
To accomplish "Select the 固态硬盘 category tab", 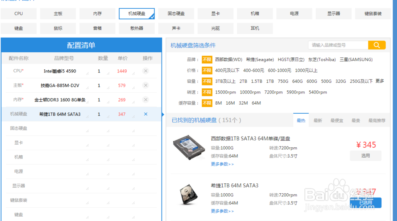I will pos(176,13).
